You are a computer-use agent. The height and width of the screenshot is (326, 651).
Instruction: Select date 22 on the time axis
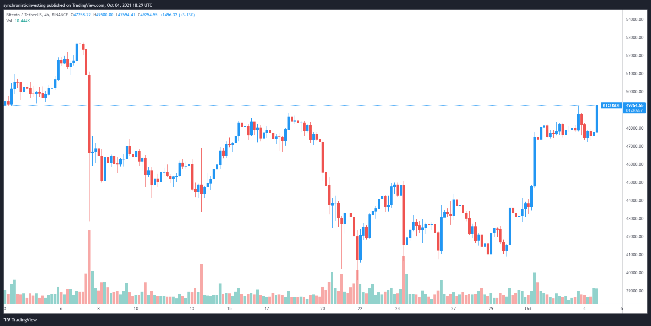click(360, 309)
